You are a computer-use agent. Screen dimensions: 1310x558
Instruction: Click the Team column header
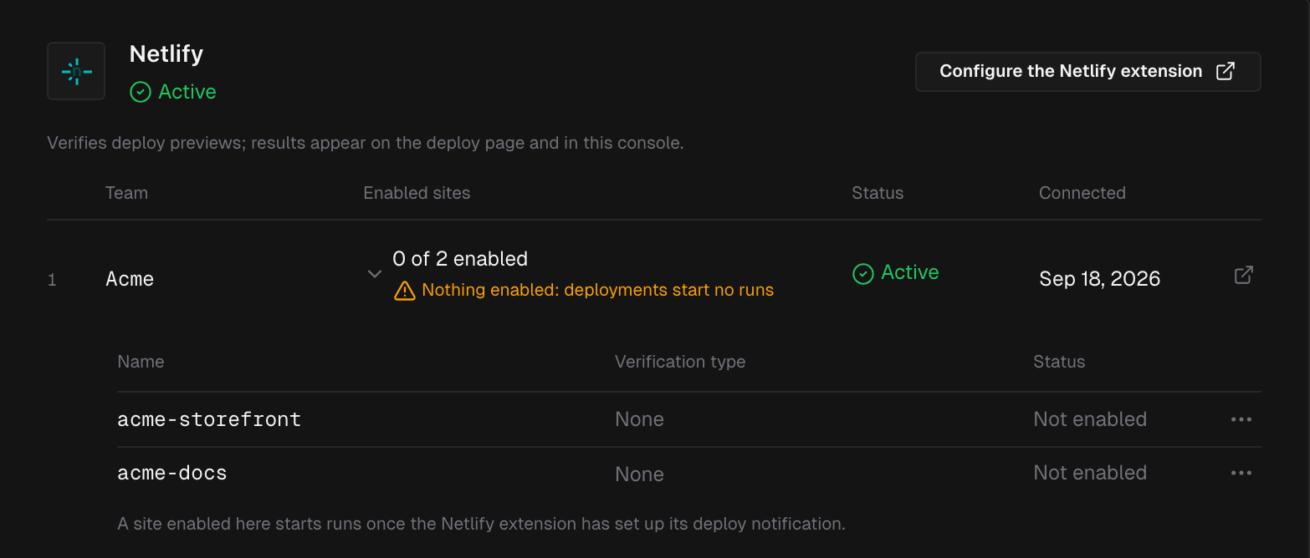click(x=126, y=193)
